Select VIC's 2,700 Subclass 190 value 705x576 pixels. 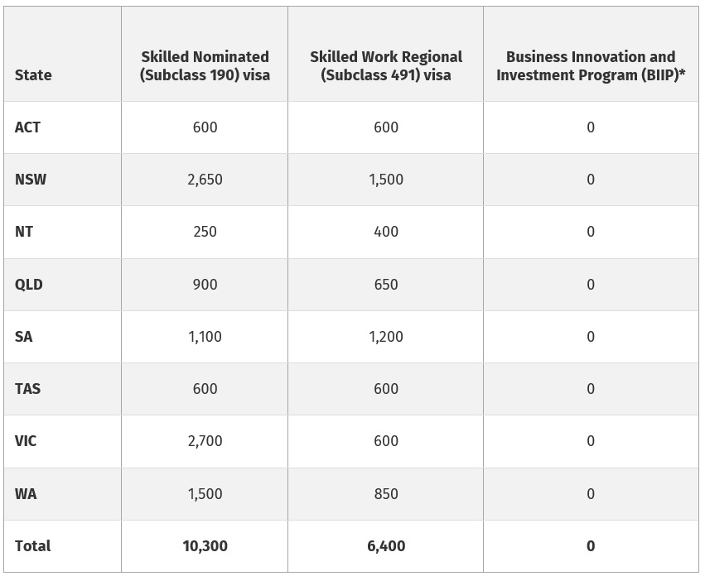pos(205,441)
